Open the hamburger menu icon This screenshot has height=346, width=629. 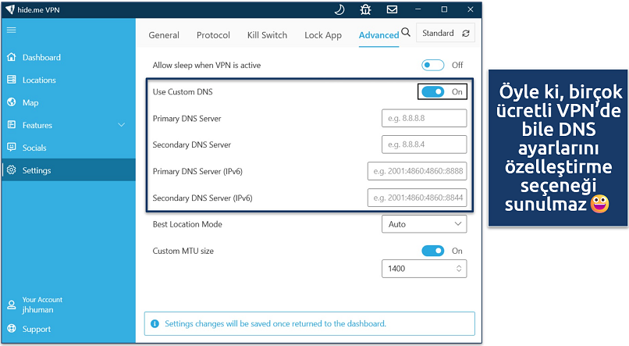click(x=11, y=30)
